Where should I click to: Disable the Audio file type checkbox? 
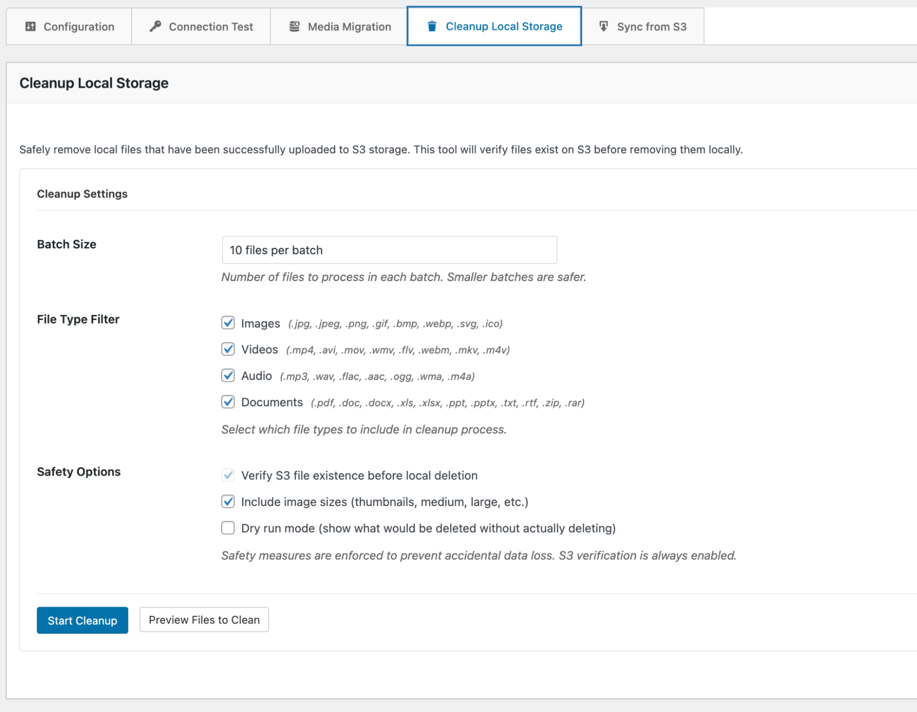228,375
